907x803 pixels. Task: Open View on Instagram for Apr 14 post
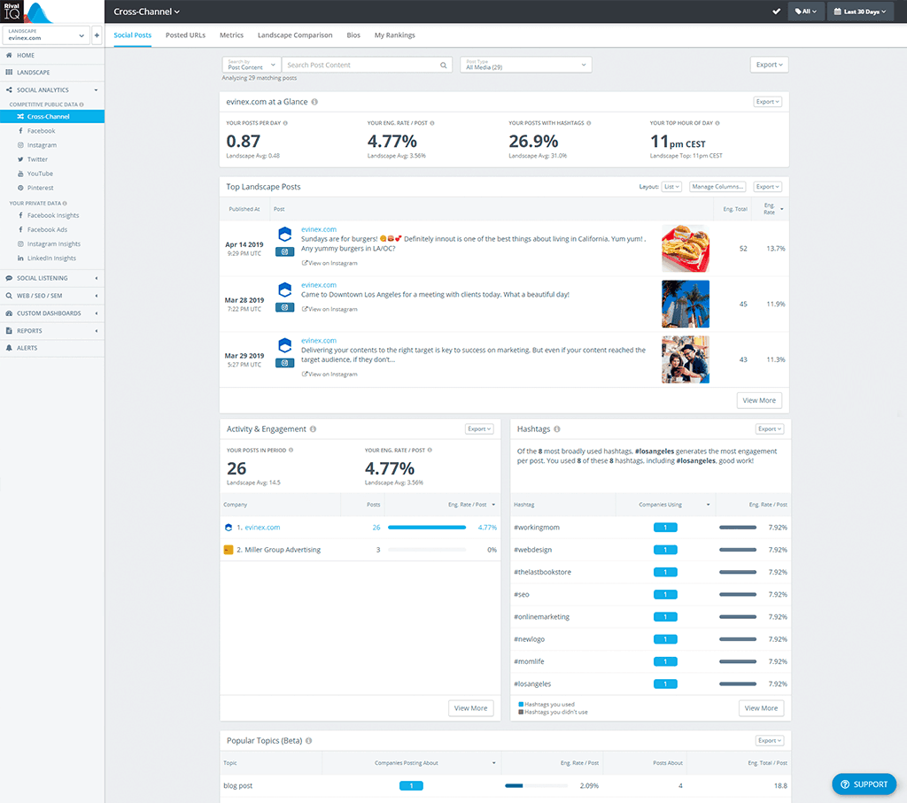329,263
